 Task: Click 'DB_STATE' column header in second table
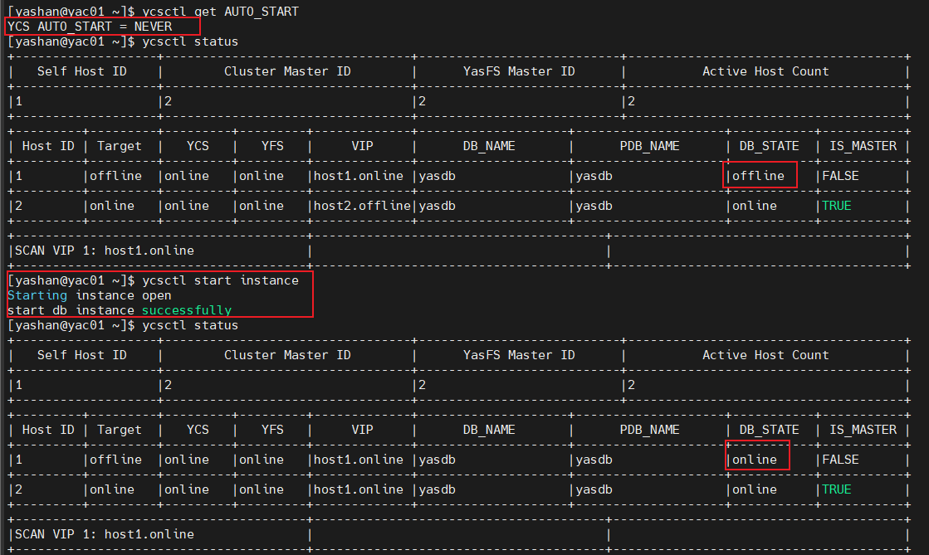click(769, 430)
